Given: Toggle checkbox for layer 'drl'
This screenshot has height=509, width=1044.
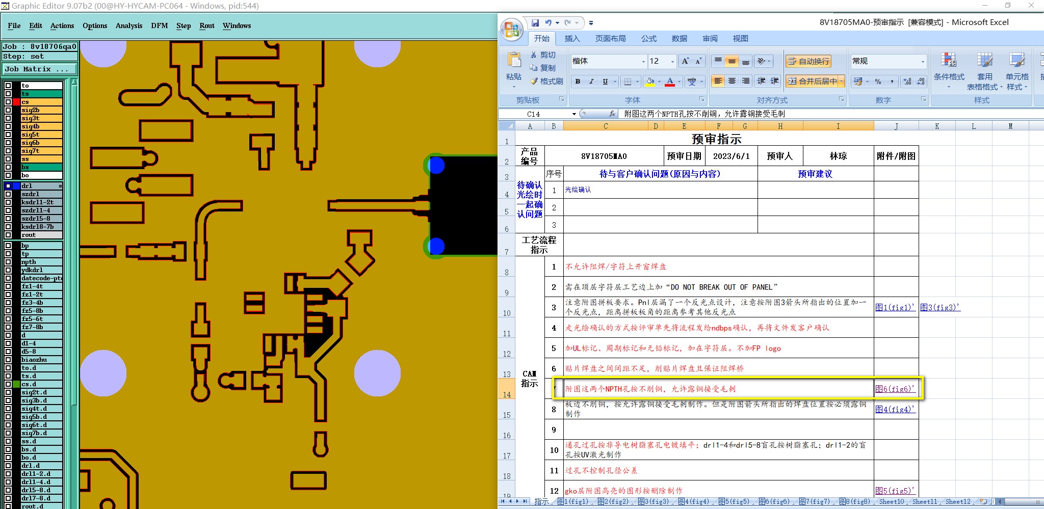Looking at the screenshot, I should point(8,186).
